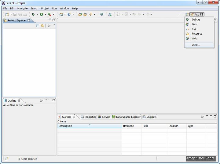
Task: Sort markers by the Description column
Action: 90,126
